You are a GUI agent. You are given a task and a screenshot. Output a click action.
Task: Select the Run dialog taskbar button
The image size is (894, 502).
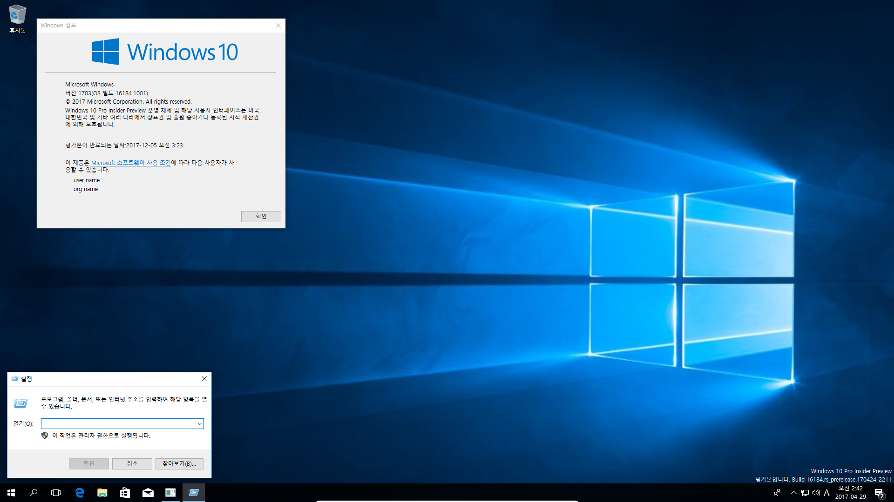[x=194, y=493]
